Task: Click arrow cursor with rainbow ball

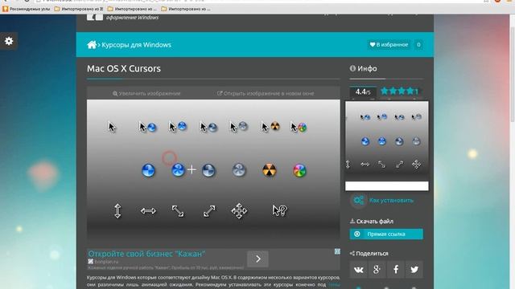Action: [299, 127]
